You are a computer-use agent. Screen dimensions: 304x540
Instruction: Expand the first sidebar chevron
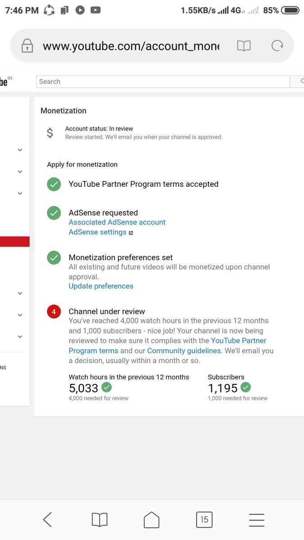20,150
